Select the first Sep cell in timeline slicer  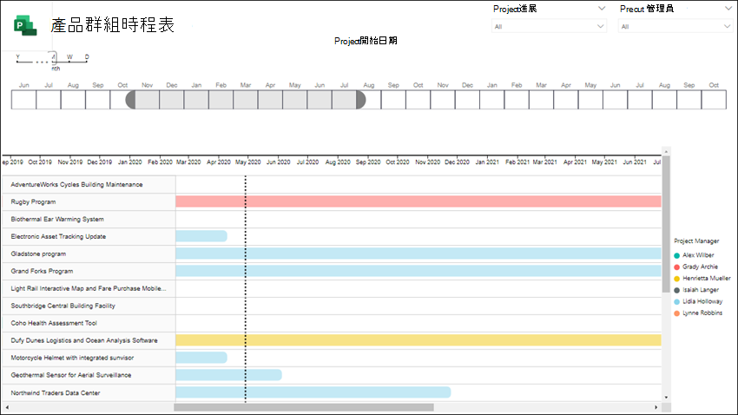98,100
